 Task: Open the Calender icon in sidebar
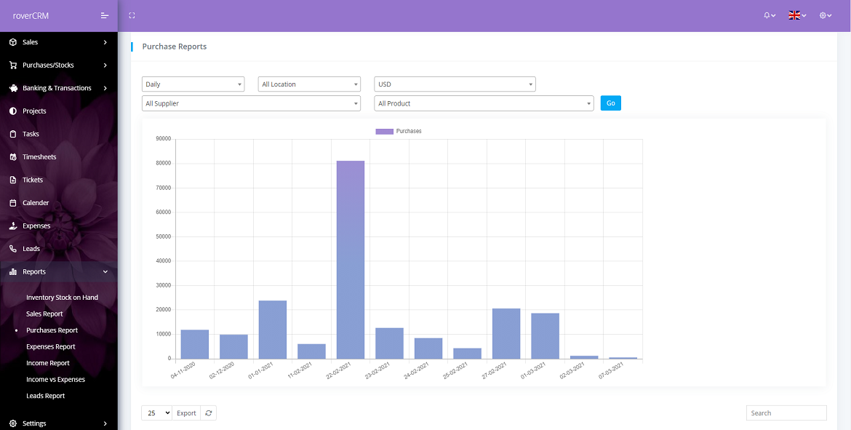[12, 202]
